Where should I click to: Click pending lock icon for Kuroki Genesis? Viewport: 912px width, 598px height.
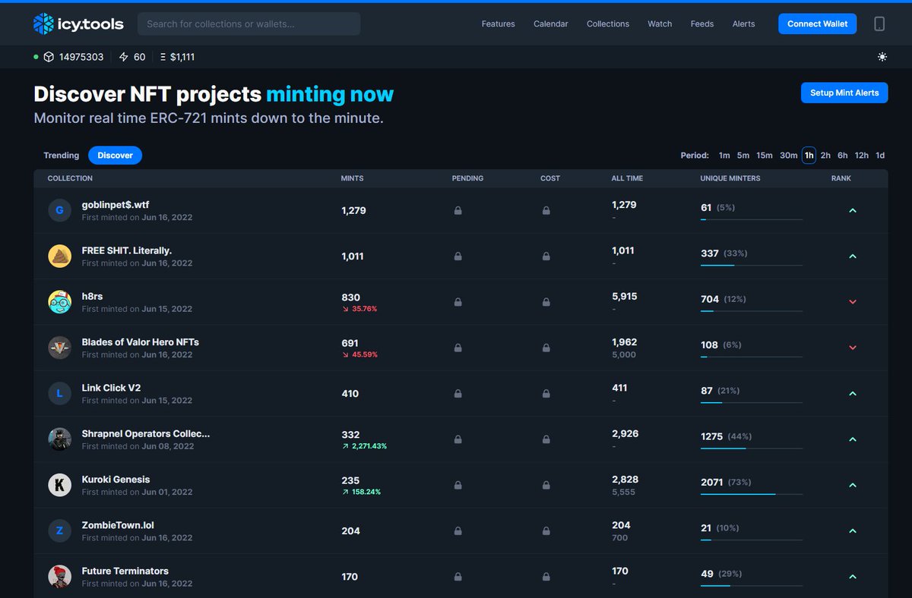tap(458, 485)
